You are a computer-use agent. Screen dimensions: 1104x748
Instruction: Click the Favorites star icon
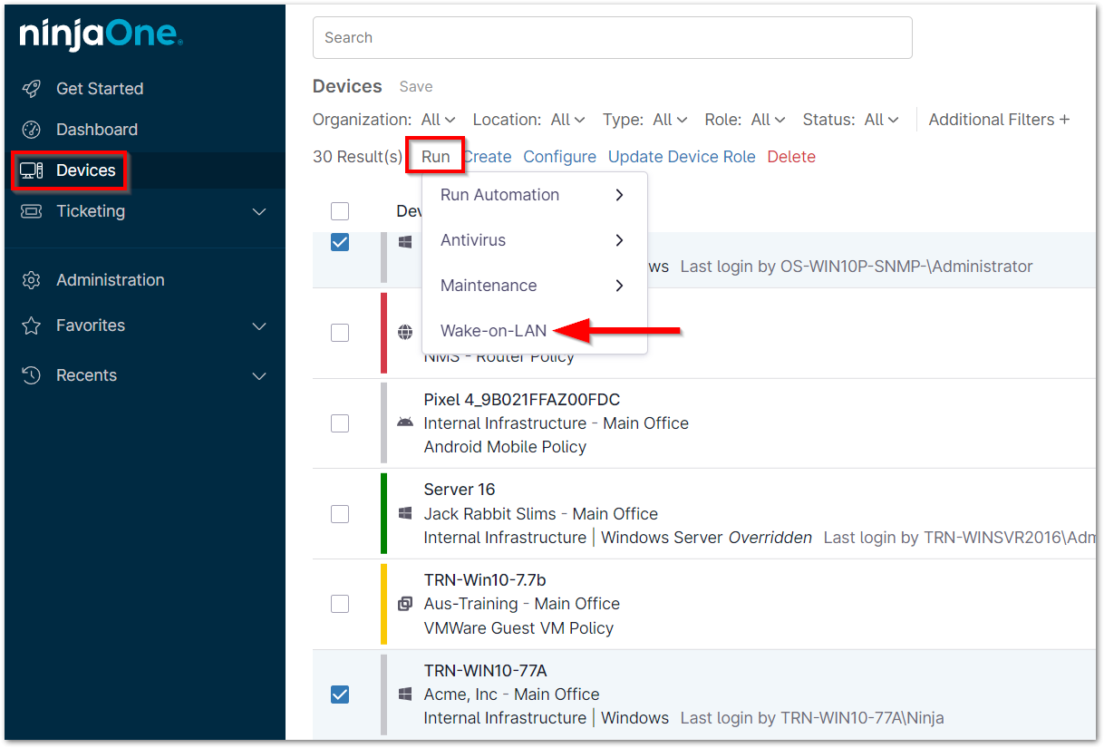(x=32, y=325)
